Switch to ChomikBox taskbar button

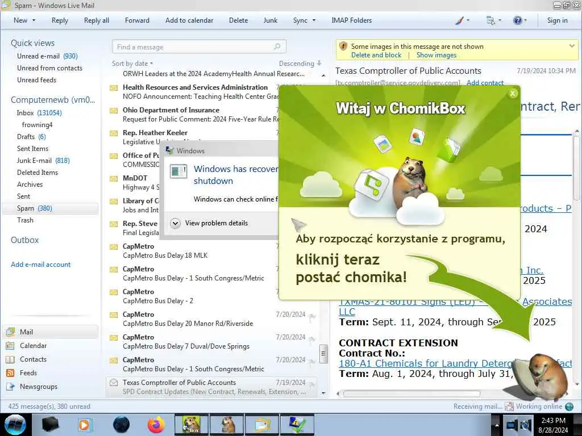[x=191, y=425]
